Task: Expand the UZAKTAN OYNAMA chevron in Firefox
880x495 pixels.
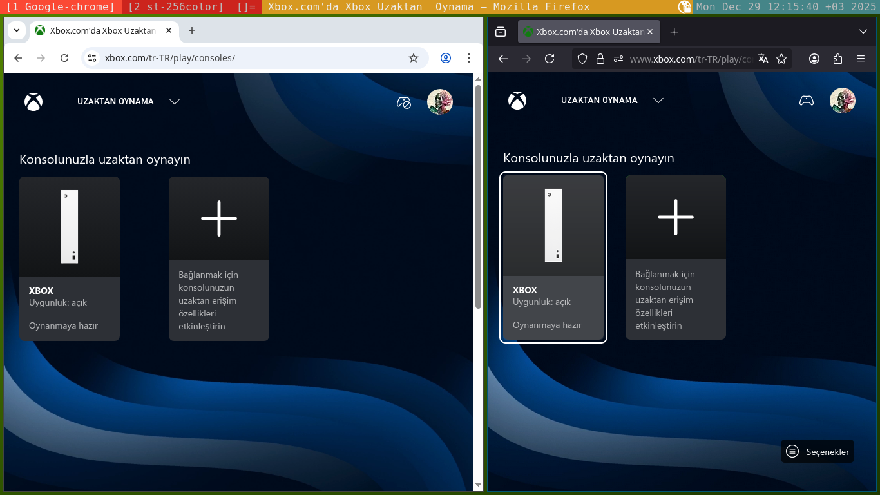Action: coord(658,101)
